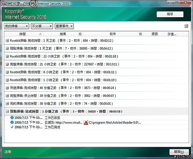This screenshot has height=159, width=193.
Task: Click the list view options icon
Action: click(186, 26)
